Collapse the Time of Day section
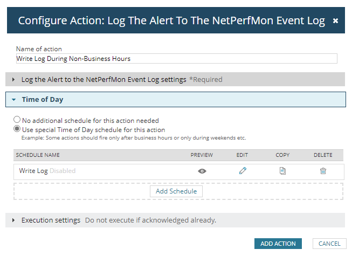The image size is (352, 256). (x=13, y=100)
